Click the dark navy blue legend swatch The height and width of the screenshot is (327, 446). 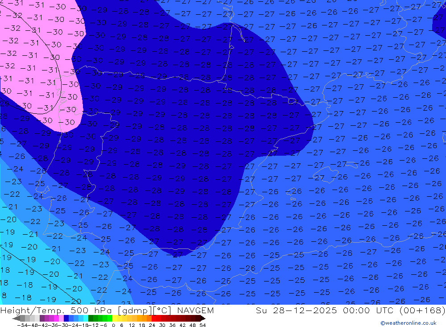pyautogui.click(x=66, y=319)
